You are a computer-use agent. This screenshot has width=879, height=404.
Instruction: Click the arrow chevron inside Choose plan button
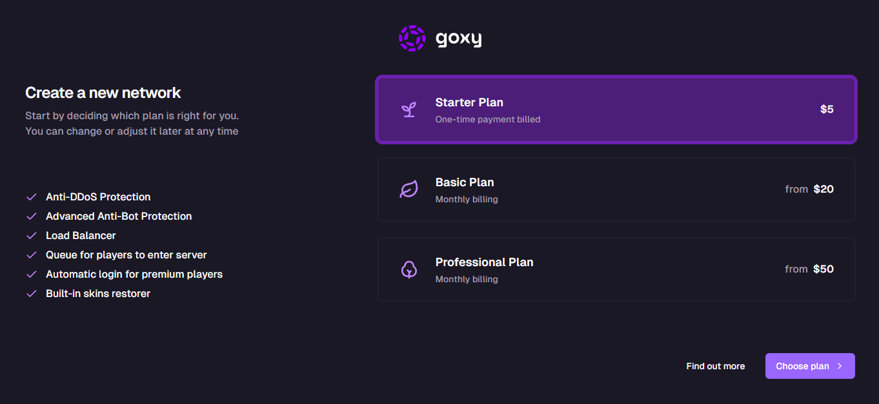pos(838,365)
